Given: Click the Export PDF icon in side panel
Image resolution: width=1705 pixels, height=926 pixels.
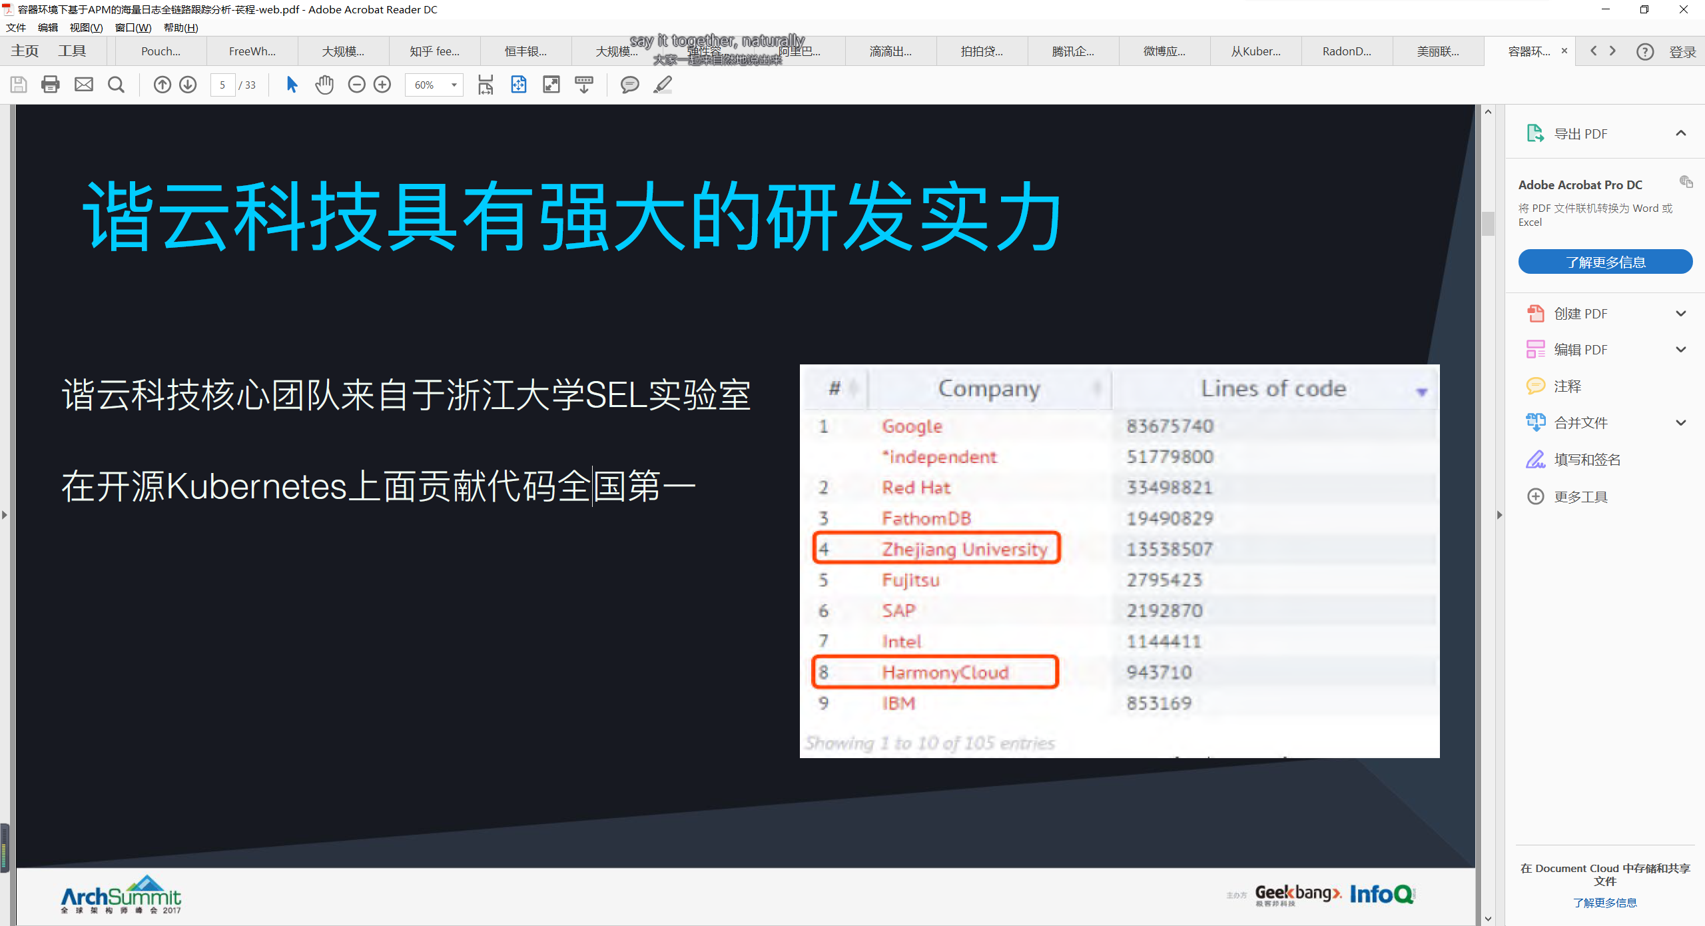Looking at the screenshot, I should point(1535,133).
